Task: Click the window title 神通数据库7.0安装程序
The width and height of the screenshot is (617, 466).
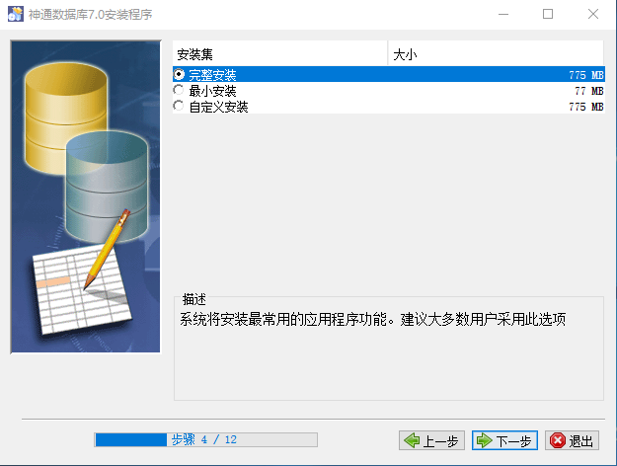Action: 90,15
